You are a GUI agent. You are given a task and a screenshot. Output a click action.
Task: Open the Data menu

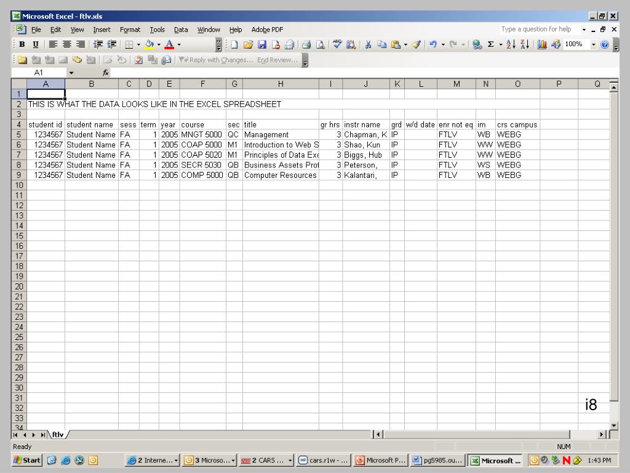181,30
